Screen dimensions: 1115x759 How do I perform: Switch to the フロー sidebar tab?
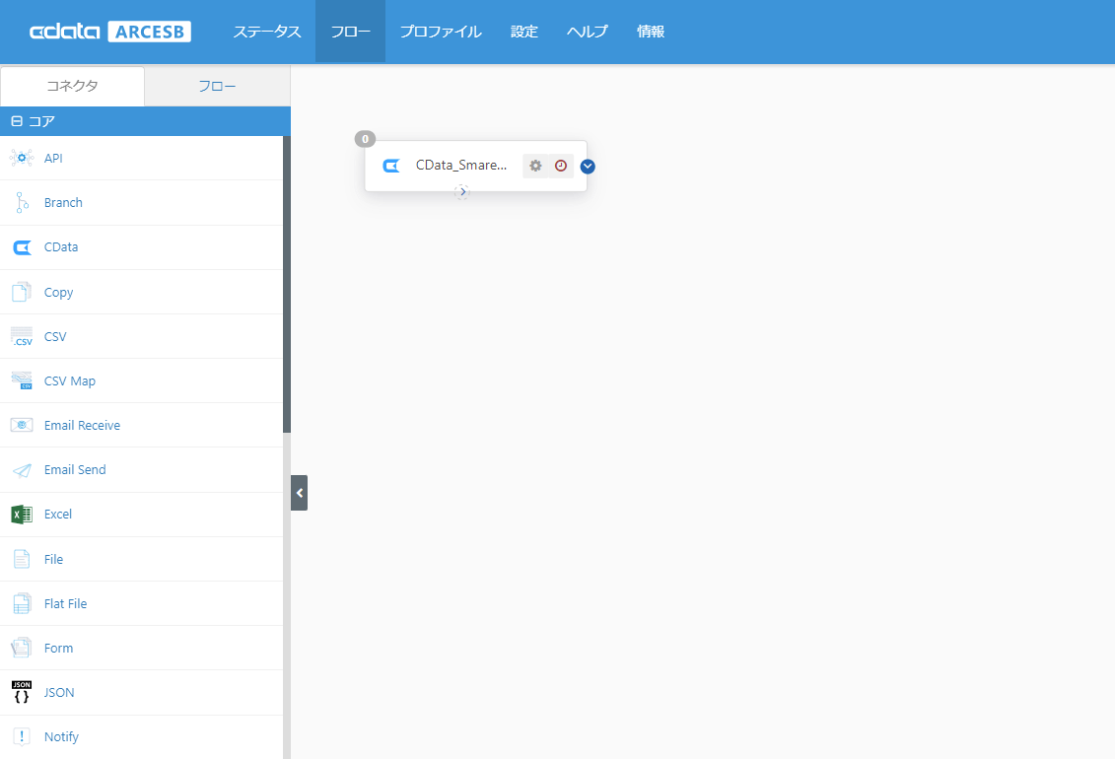click(218, 86)
